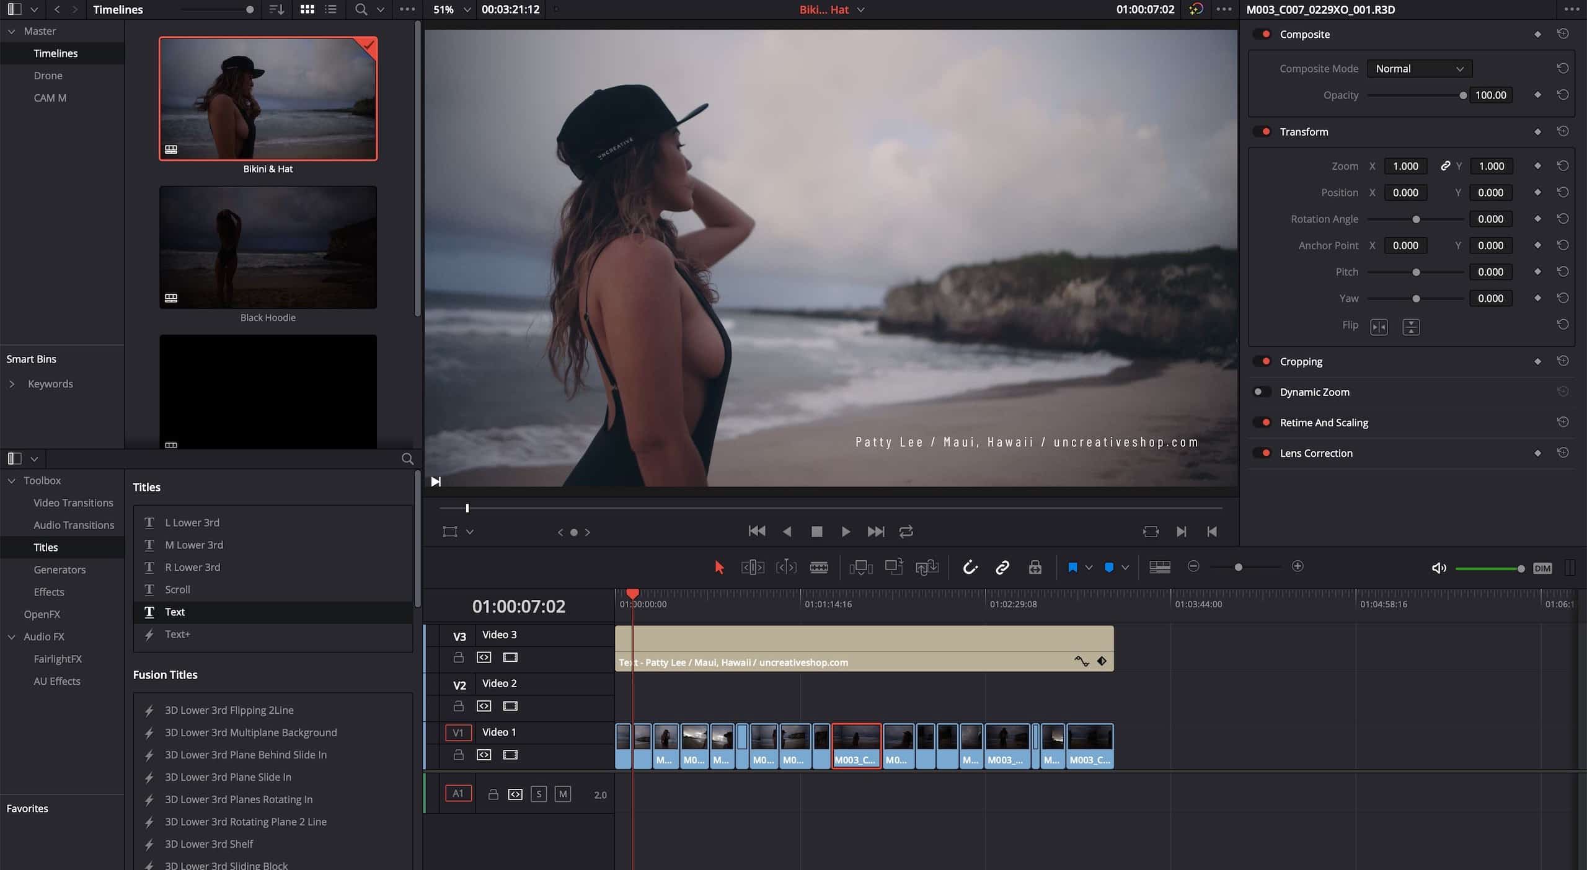Open the 51% viewer zoom dropdown
This screenshot has width=1587, height=870.
tap(453, 9)
